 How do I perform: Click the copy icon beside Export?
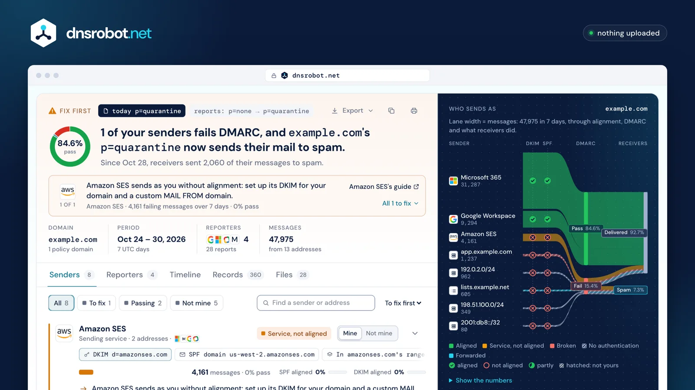(x=391, y=111)
